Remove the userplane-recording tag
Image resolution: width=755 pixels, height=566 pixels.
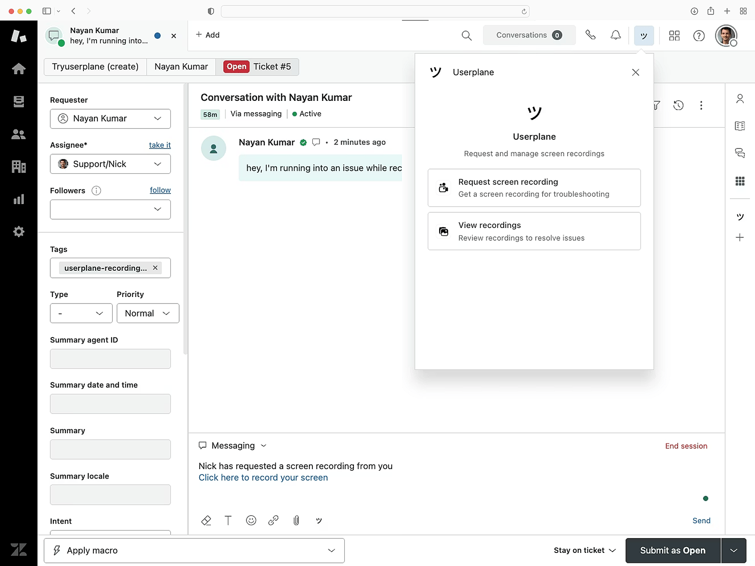155,268
